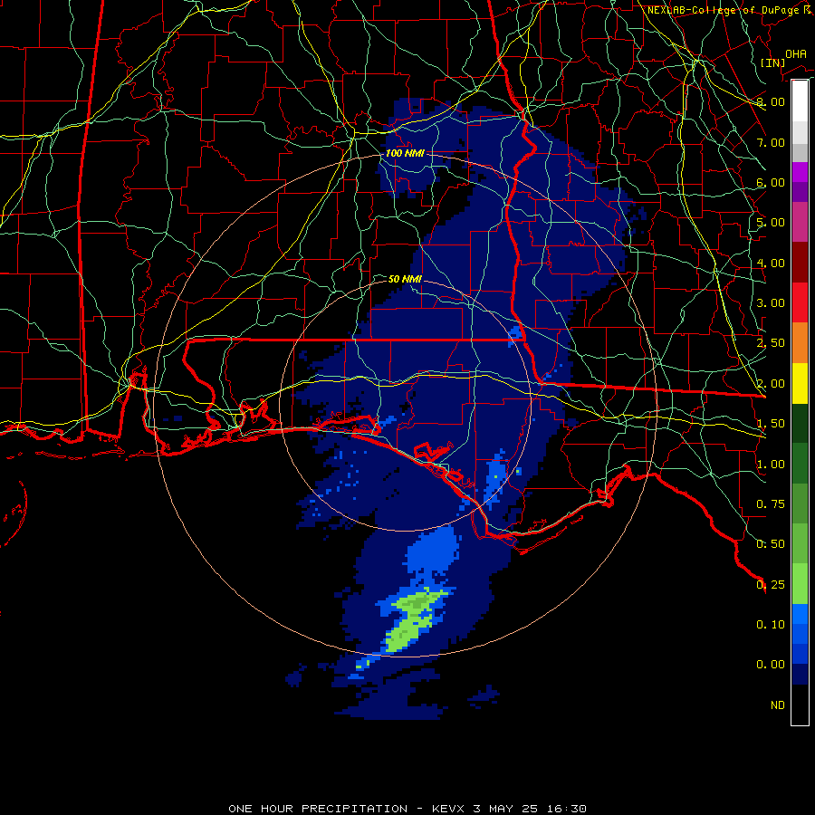Click the 8.00 legend value
Image resolution: width=815 pixels, height=815 pixels.
(771, 101)
